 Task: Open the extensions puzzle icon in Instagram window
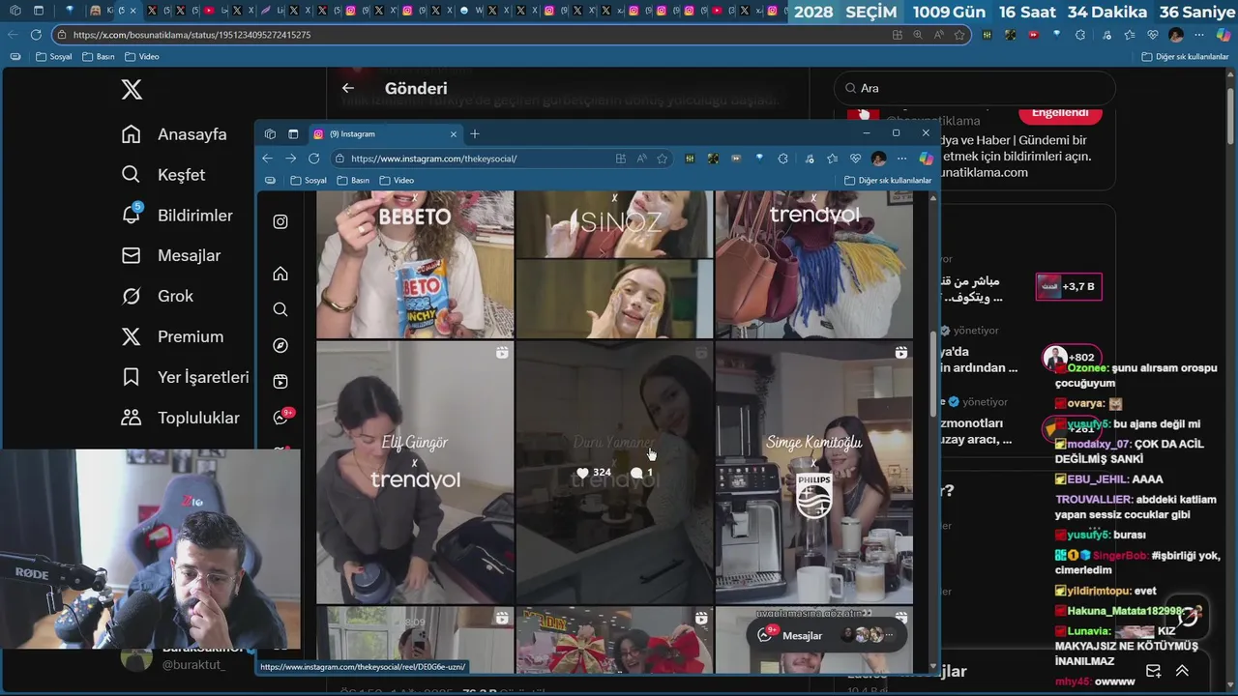pyautogui.click(x=783, y=159)
